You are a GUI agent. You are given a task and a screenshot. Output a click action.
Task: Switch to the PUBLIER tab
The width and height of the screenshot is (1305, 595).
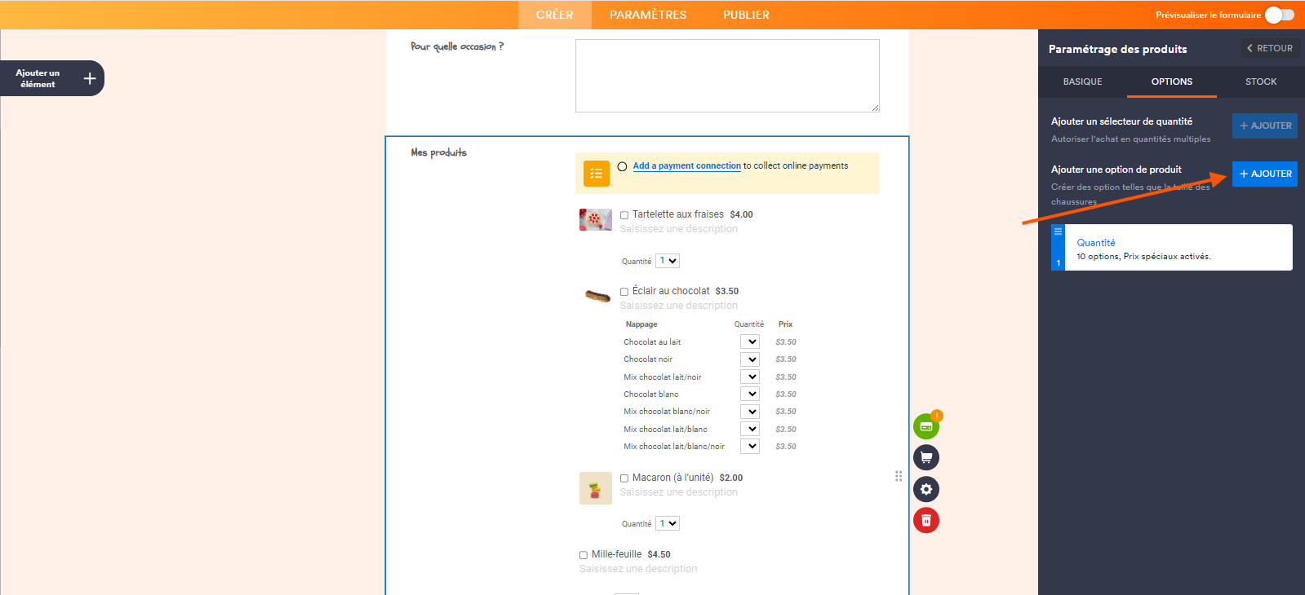746,15
